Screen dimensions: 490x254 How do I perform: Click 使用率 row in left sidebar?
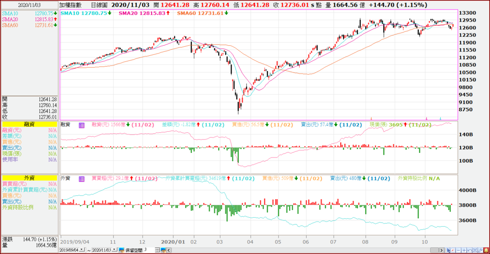(29, 159)
